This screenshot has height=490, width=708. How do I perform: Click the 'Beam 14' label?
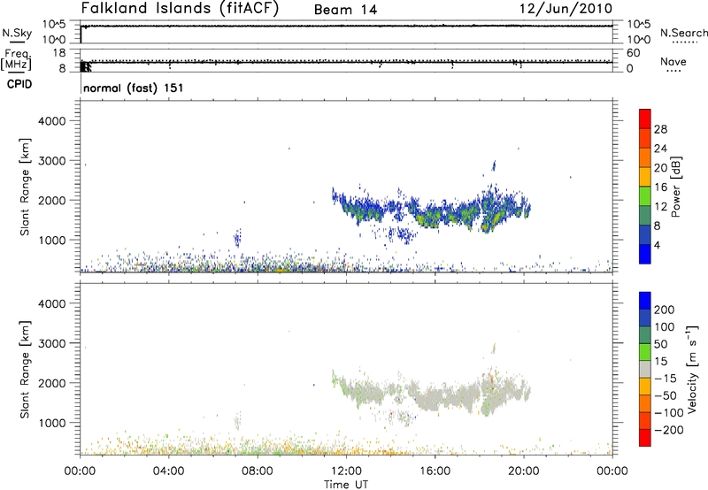345,10
